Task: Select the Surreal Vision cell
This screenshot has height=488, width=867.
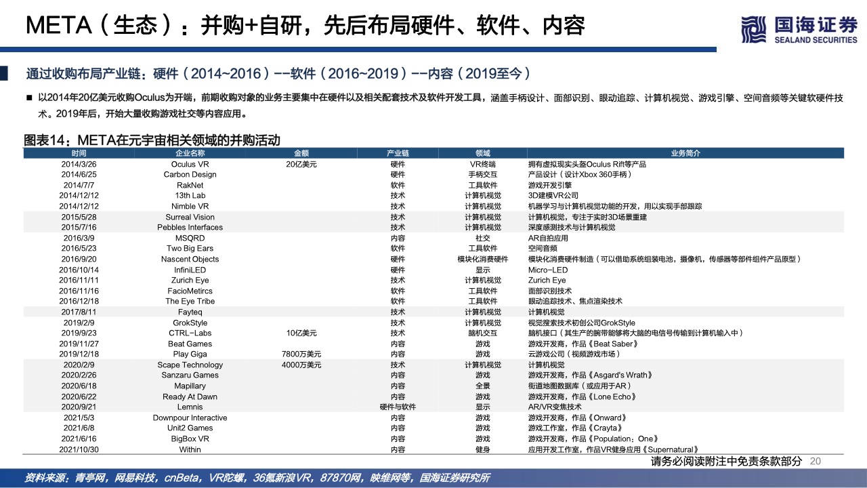Action: [x=190, y=217]
